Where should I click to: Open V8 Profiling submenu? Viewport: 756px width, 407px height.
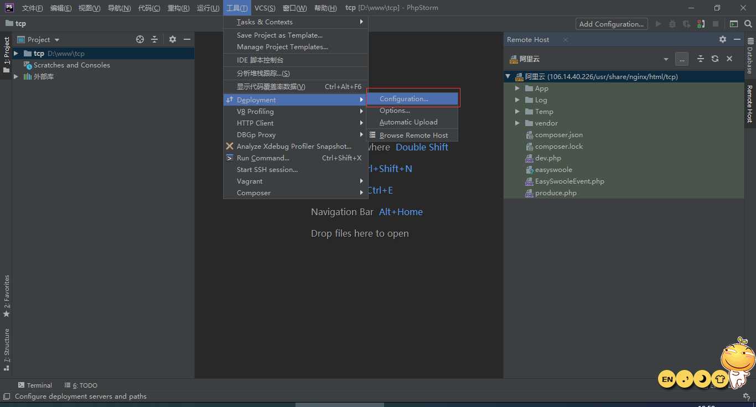pyautogui.click(x=296, y=111)
